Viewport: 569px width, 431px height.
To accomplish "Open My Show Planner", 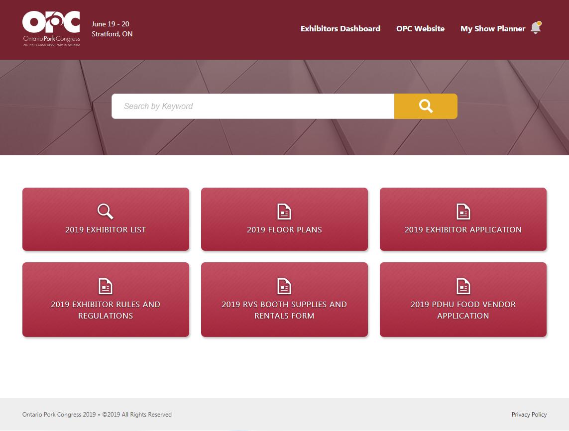I will pyautogui.click(x=493, y=29).
